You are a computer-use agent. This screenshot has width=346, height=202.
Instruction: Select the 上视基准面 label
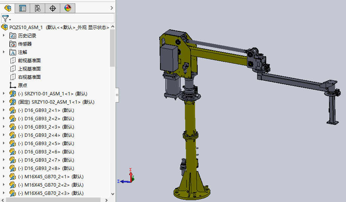point(29,69)
